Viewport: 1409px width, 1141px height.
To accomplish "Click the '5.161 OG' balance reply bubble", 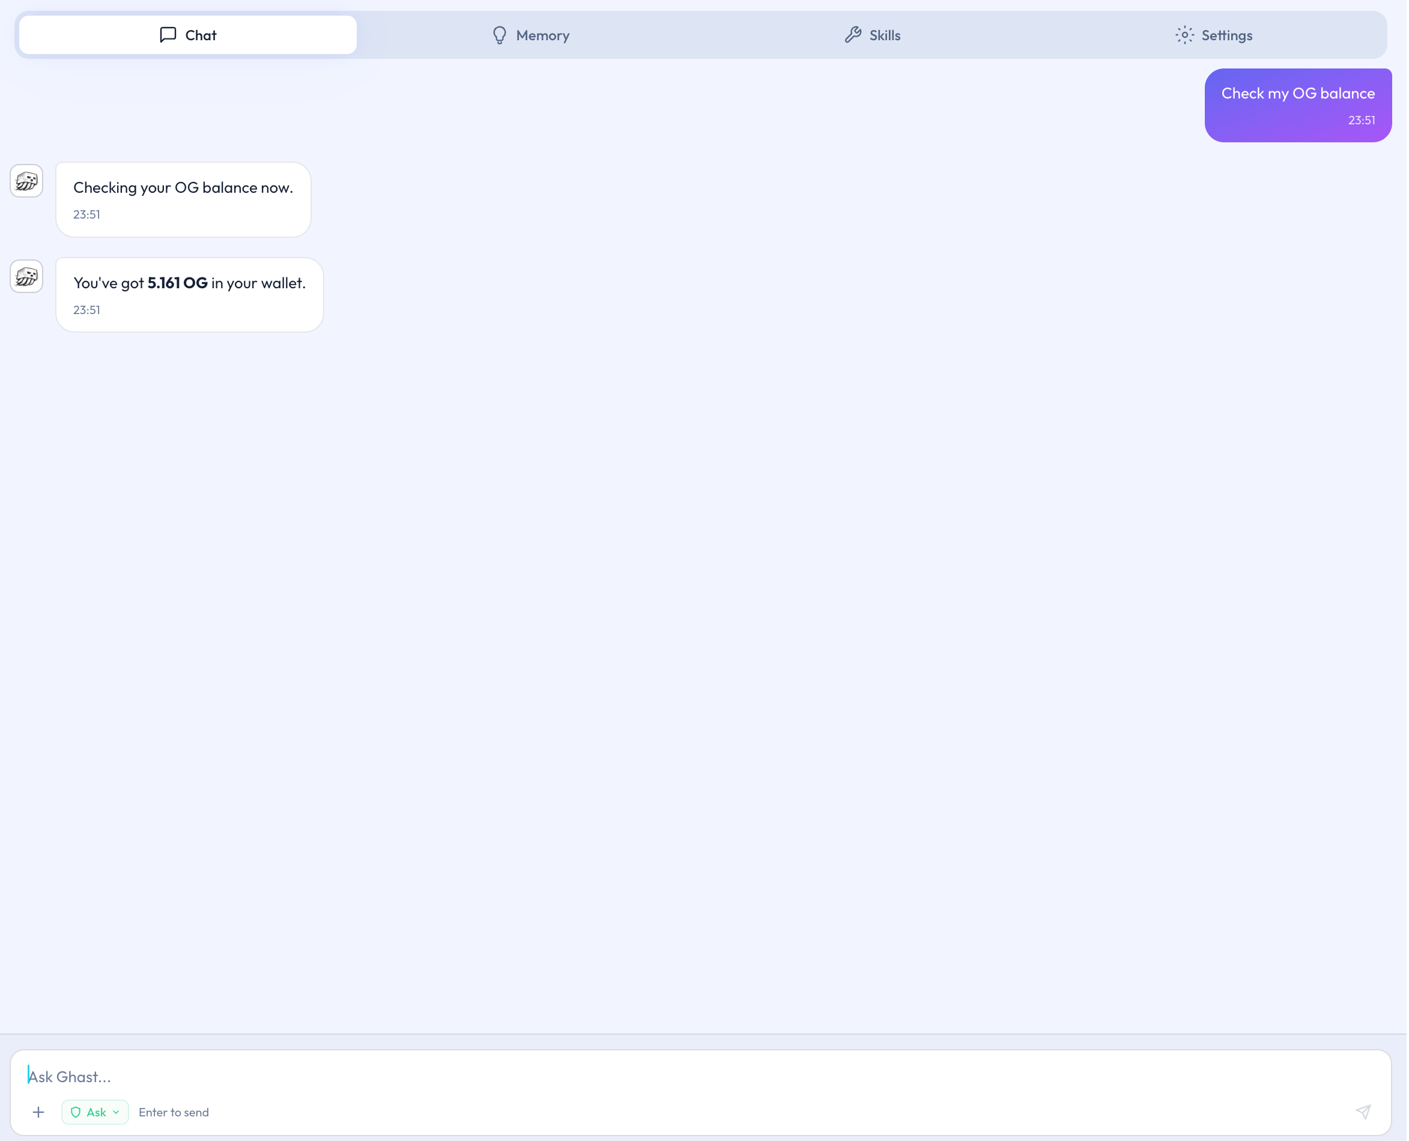I will pyautogui.click(x=190, y=283).
